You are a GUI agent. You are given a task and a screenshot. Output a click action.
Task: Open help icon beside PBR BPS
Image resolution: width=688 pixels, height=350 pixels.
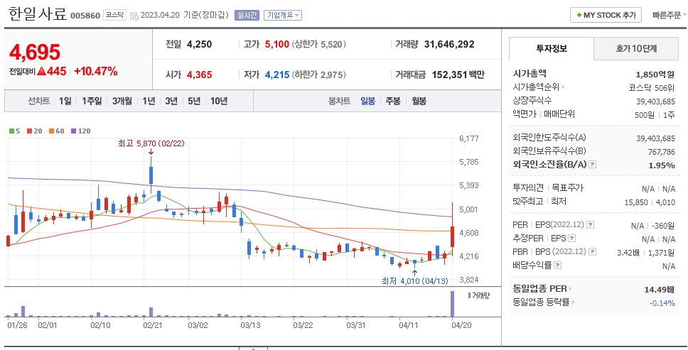point(592,252)
